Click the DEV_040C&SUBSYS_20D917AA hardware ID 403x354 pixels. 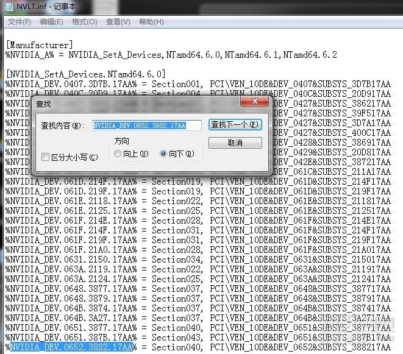tap(332, 94)
